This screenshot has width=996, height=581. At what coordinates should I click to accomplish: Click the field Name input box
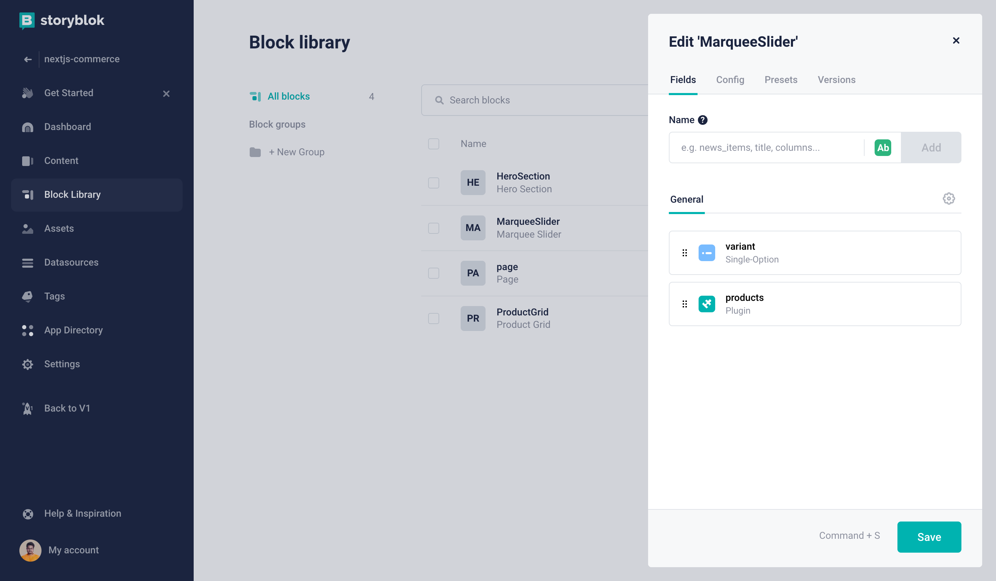click(x=766, y=148)
